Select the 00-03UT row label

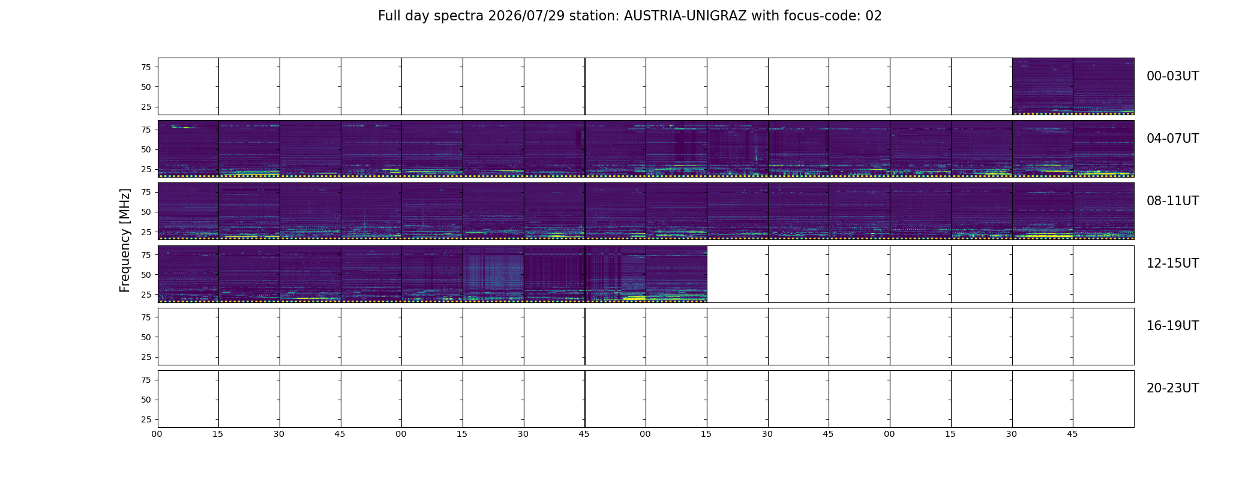click(x=1172, y=76)
